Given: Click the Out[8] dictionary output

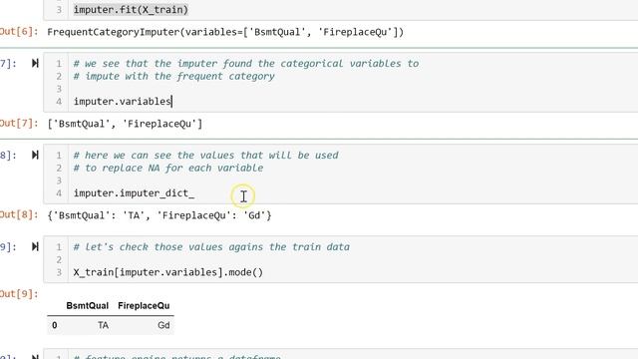Looking at the screenshot, I should tap(159, 215).
